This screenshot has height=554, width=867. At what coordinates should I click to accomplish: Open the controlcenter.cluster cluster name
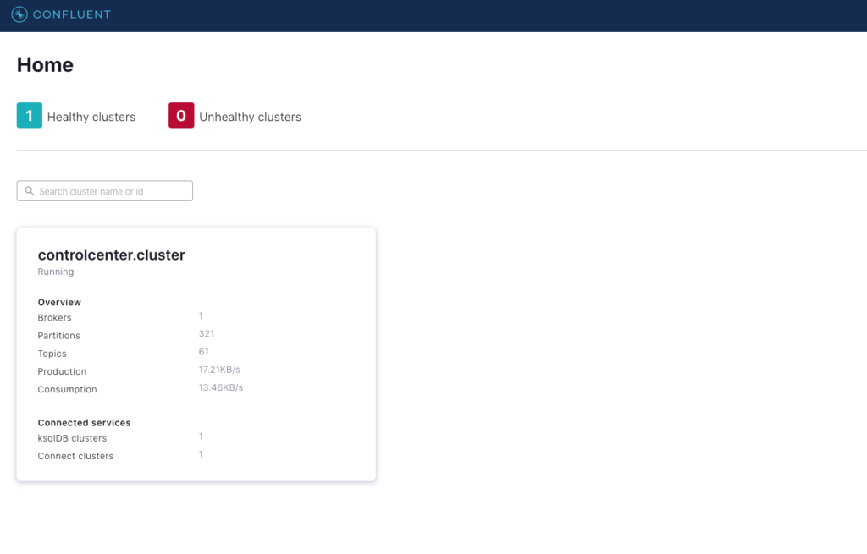pyautogui.click(x=111, y=254)
